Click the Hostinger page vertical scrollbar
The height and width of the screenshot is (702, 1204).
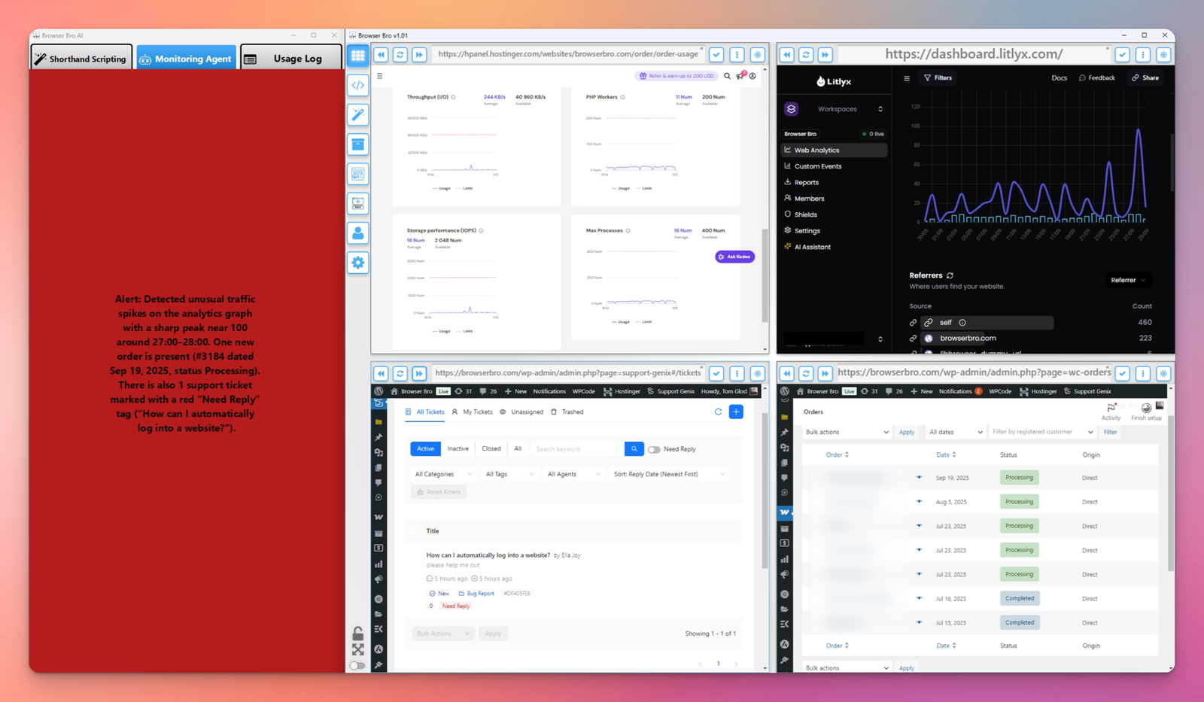[765, 275]
